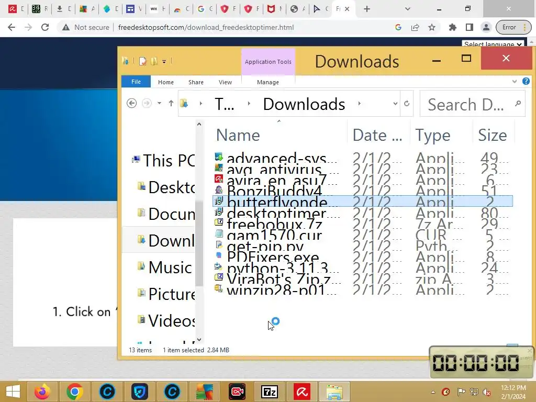Open Avira from the taskbar
The width and height of the screenshot is (536, 402).
click(x=302, y=392)
